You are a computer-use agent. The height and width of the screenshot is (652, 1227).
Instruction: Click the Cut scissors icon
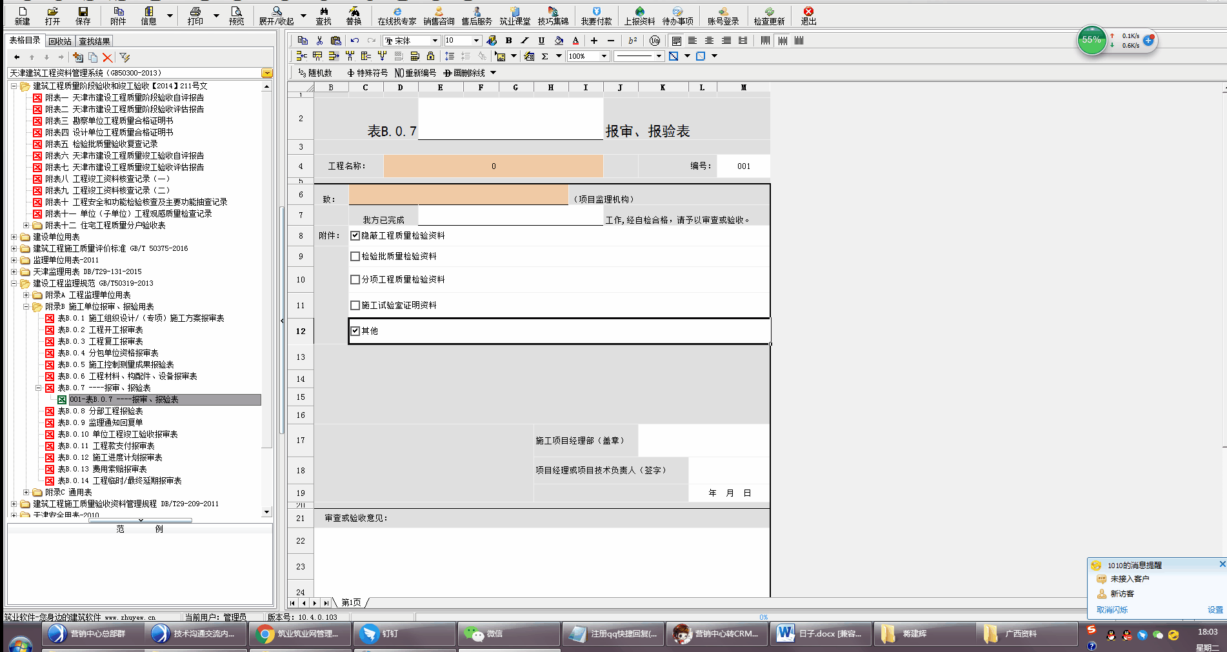tap(319, 41)
